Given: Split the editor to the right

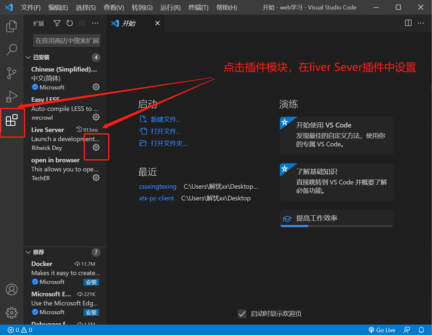Looking at the screenshot, I should coord(408,23).
